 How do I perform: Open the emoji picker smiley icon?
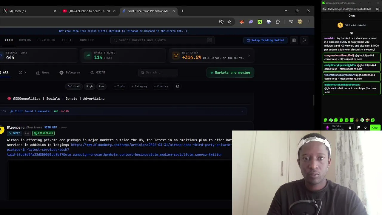(x=350, y=128)
